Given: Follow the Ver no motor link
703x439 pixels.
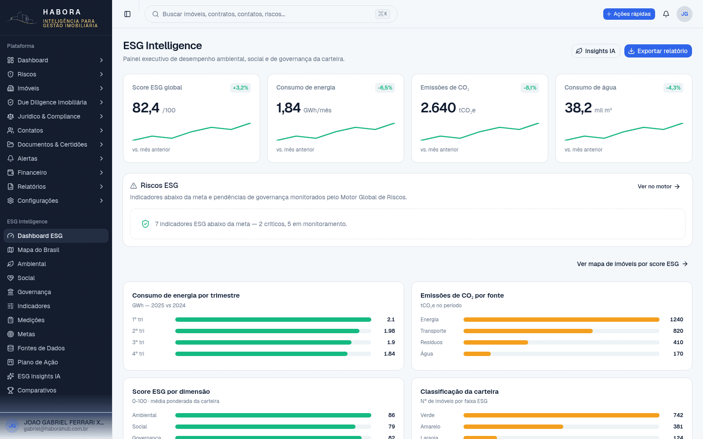Looking at the screenshot, I should (x=659, y=187).
